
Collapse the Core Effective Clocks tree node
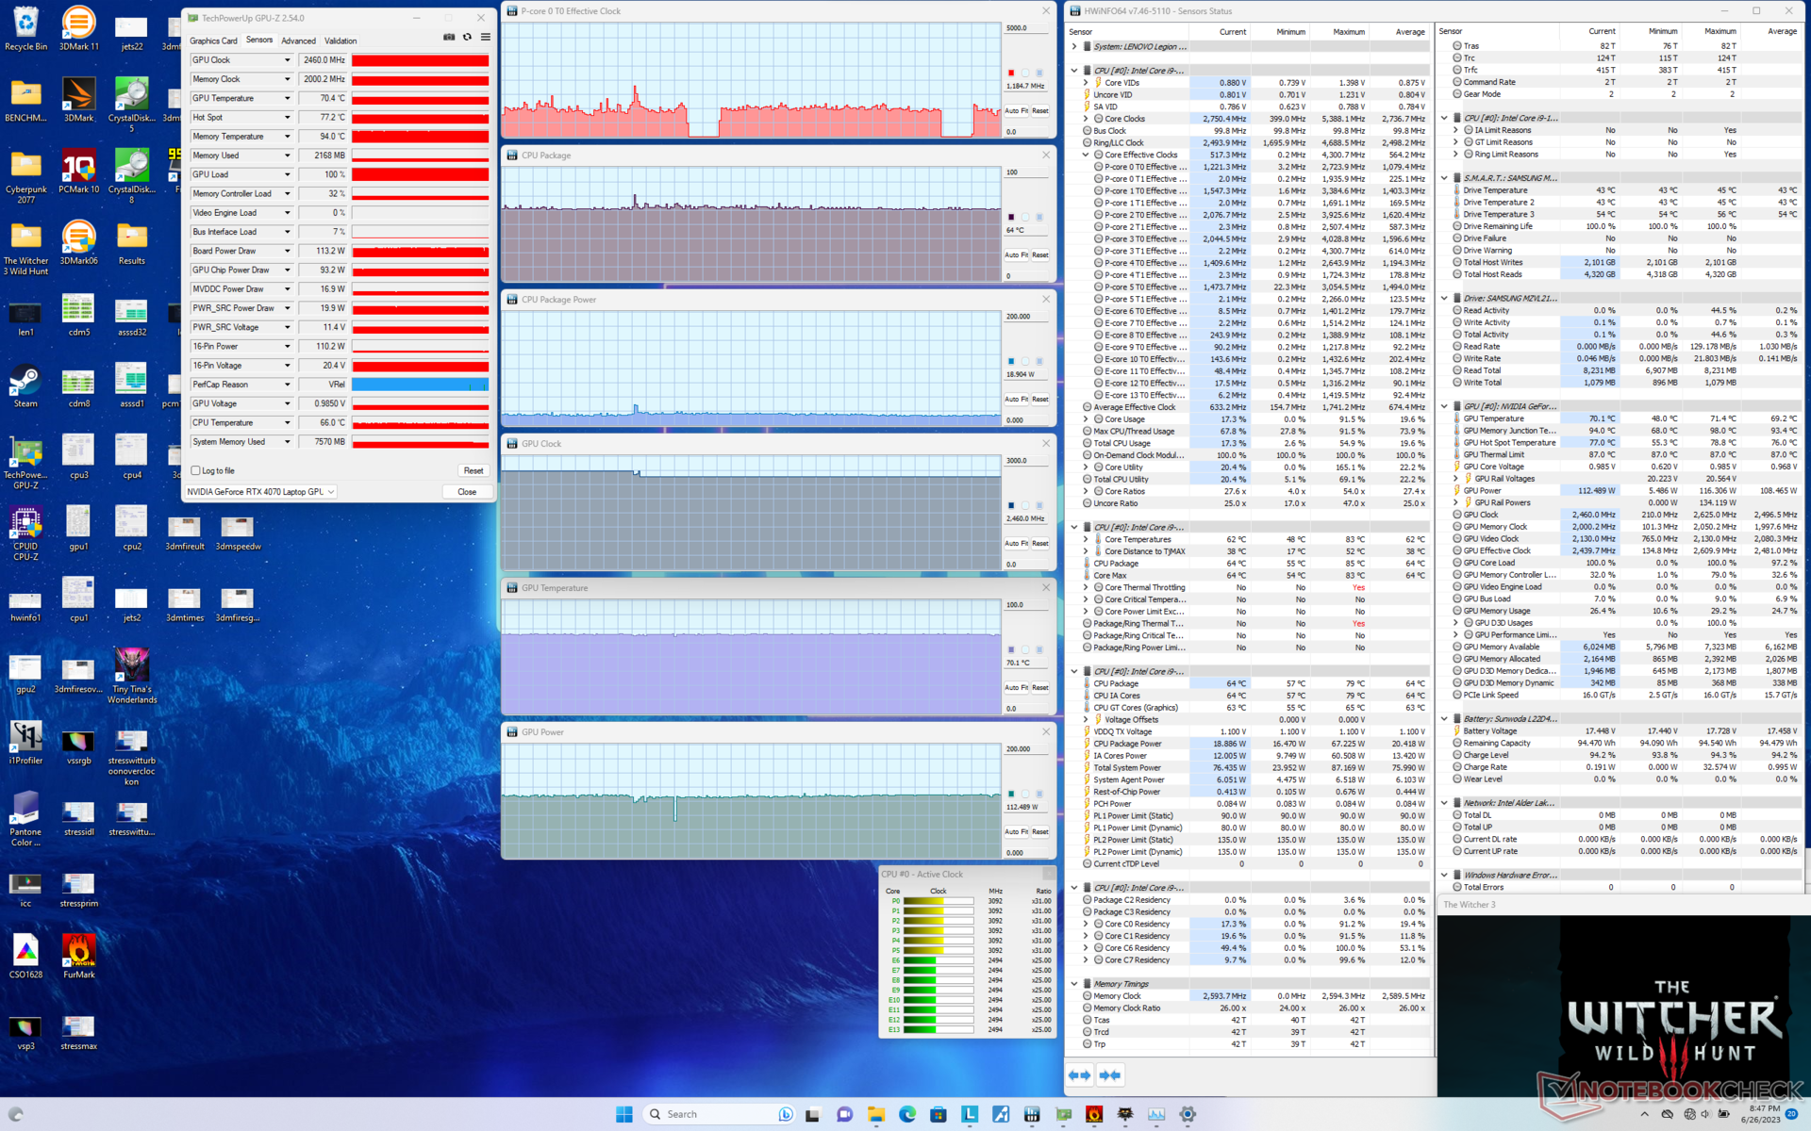tap(1086, 155)
